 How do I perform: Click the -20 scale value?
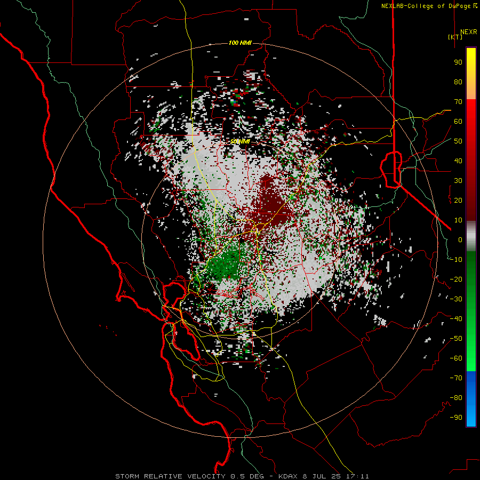click(456, 279)
